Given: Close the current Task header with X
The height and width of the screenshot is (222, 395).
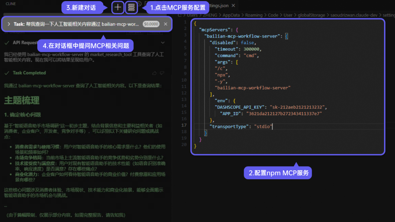Looking at the screenshot, I should click(x=166, y=24).
